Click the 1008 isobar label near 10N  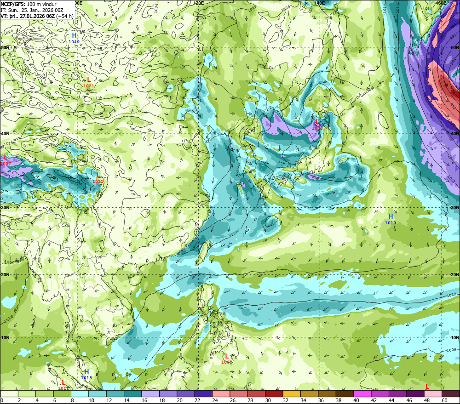tap(452, 350)
